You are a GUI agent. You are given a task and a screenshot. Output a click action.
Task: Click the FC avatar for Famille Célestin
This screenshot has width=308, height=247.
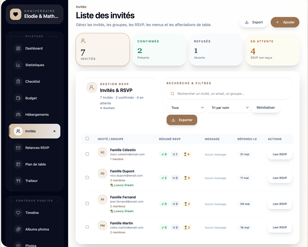[x=103, y=153]
